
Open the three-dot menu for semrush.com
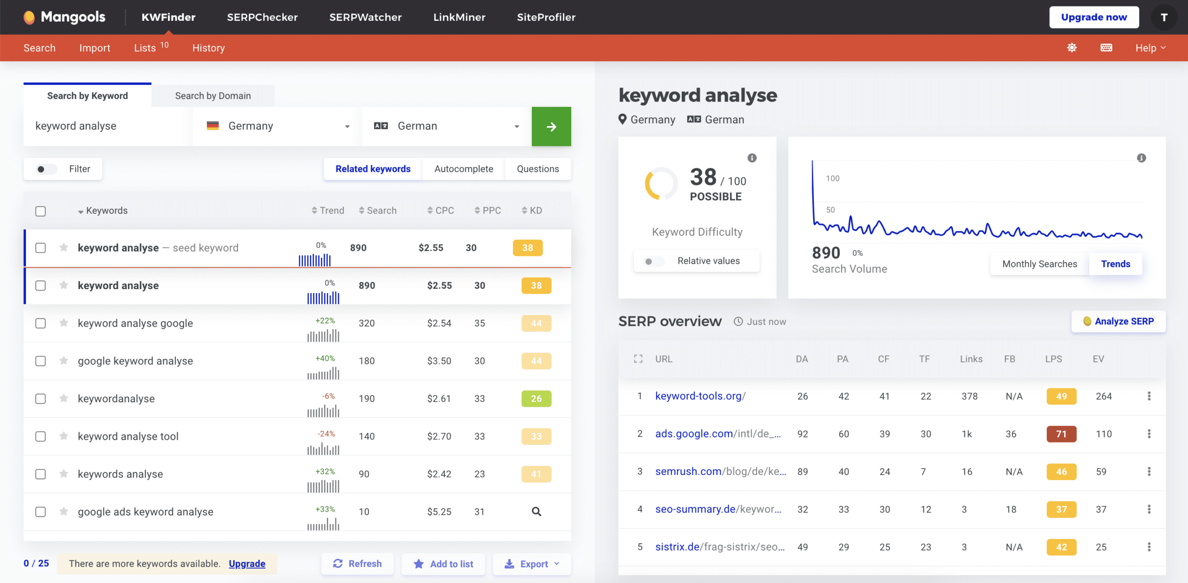[1149, 471]
